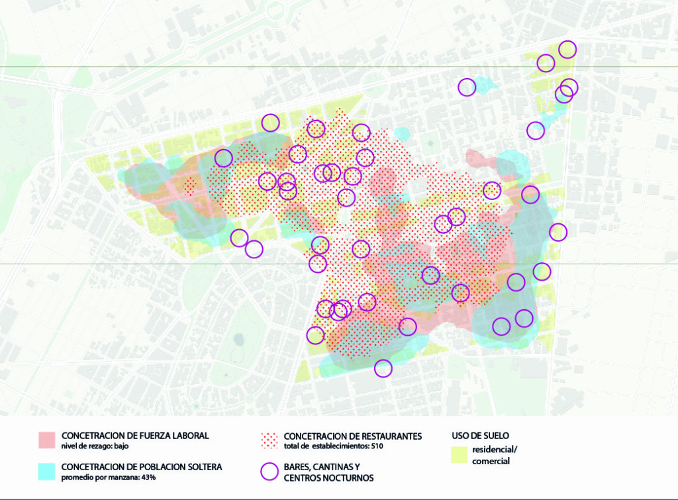Click the cyan poblacion soltera legend swatch
Image resolution: width=678 pixels, height=500 pixels.
click(46, 471)
